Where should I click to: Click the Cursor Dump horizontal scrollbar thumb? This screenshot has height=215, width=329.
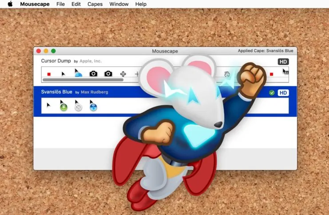(83, 80)
